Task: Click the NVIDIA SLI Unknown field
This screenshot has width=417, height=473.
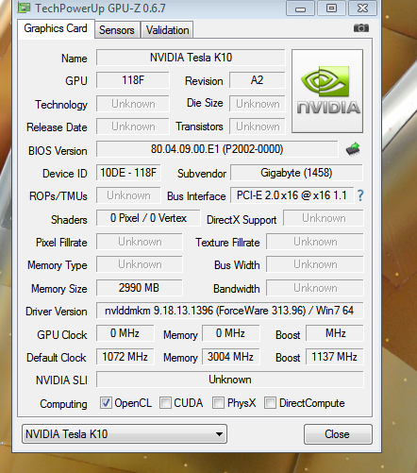Action: (230, 380)
